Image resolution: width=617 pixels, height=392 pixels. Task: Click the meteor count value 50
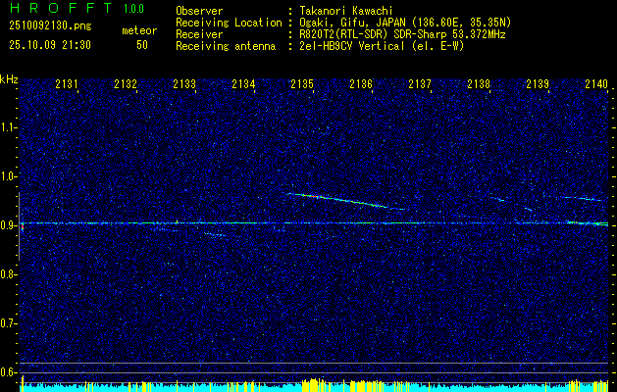(x=142, y=45)
